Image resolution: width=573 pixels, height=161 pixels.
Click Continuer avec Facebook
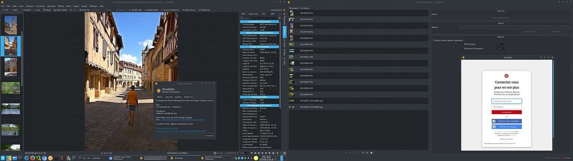[506, 121]
